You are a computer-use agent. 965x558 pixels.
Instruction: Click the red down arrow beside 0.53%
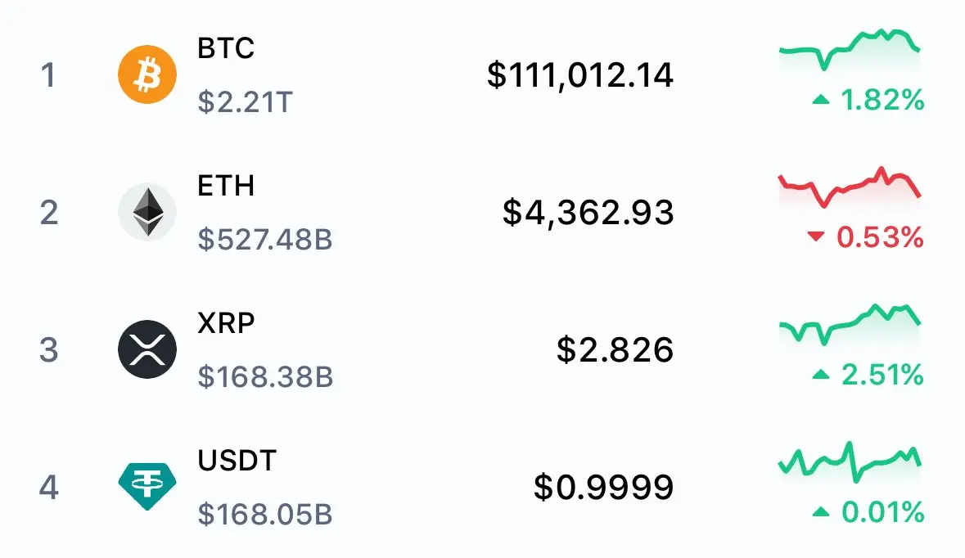pyautogui.click(x=815, y=236)
